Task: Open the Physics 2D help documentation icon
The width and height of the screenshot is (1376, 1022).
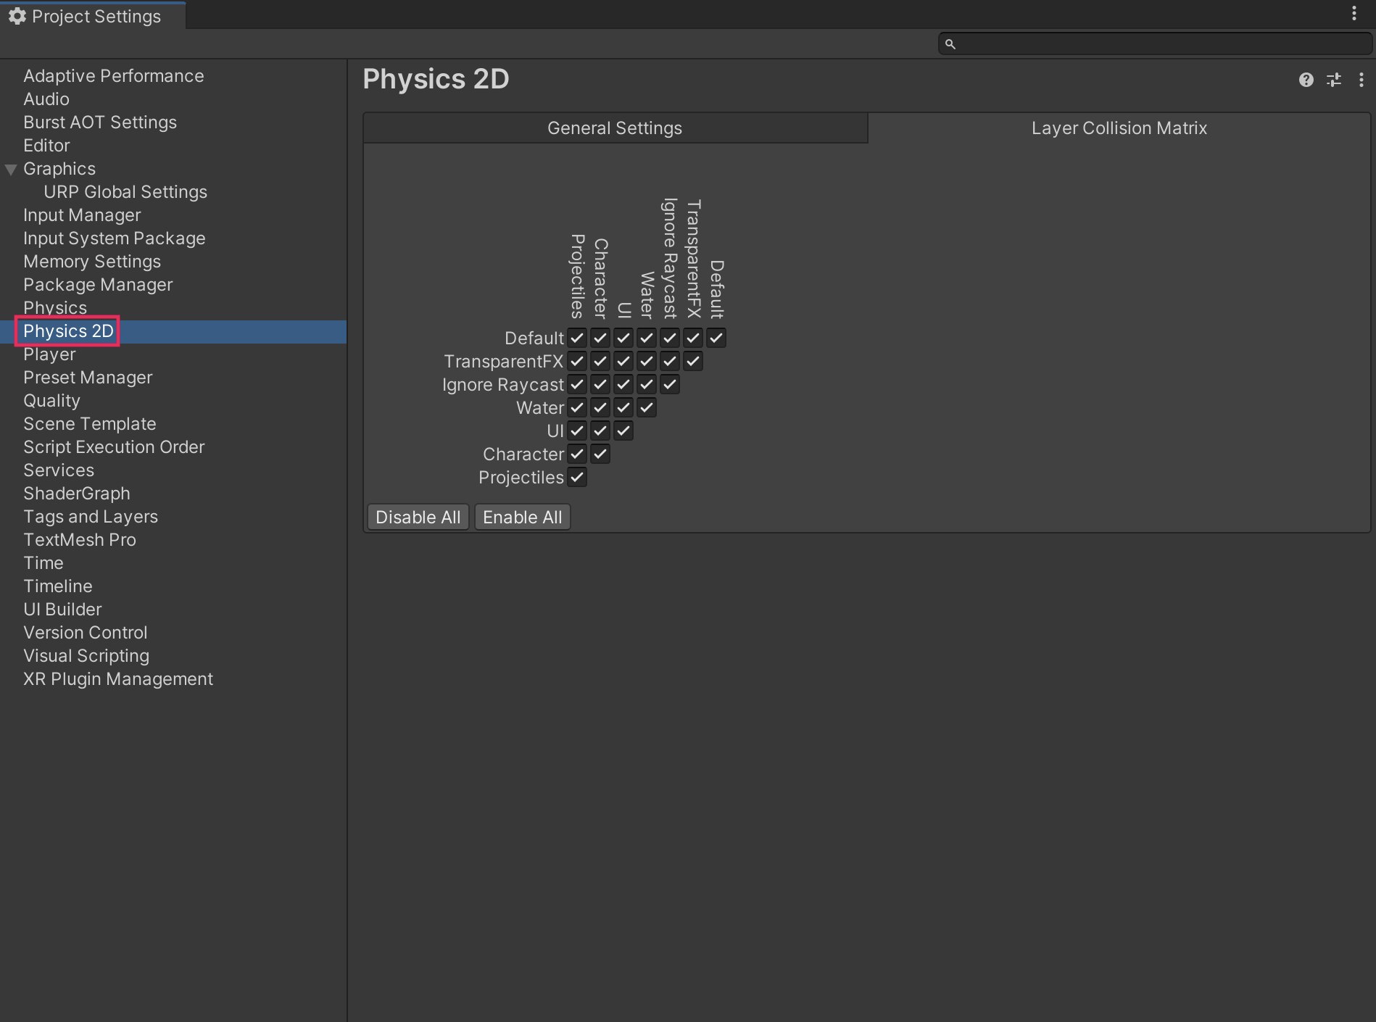Action: (x=1306, y=80)
